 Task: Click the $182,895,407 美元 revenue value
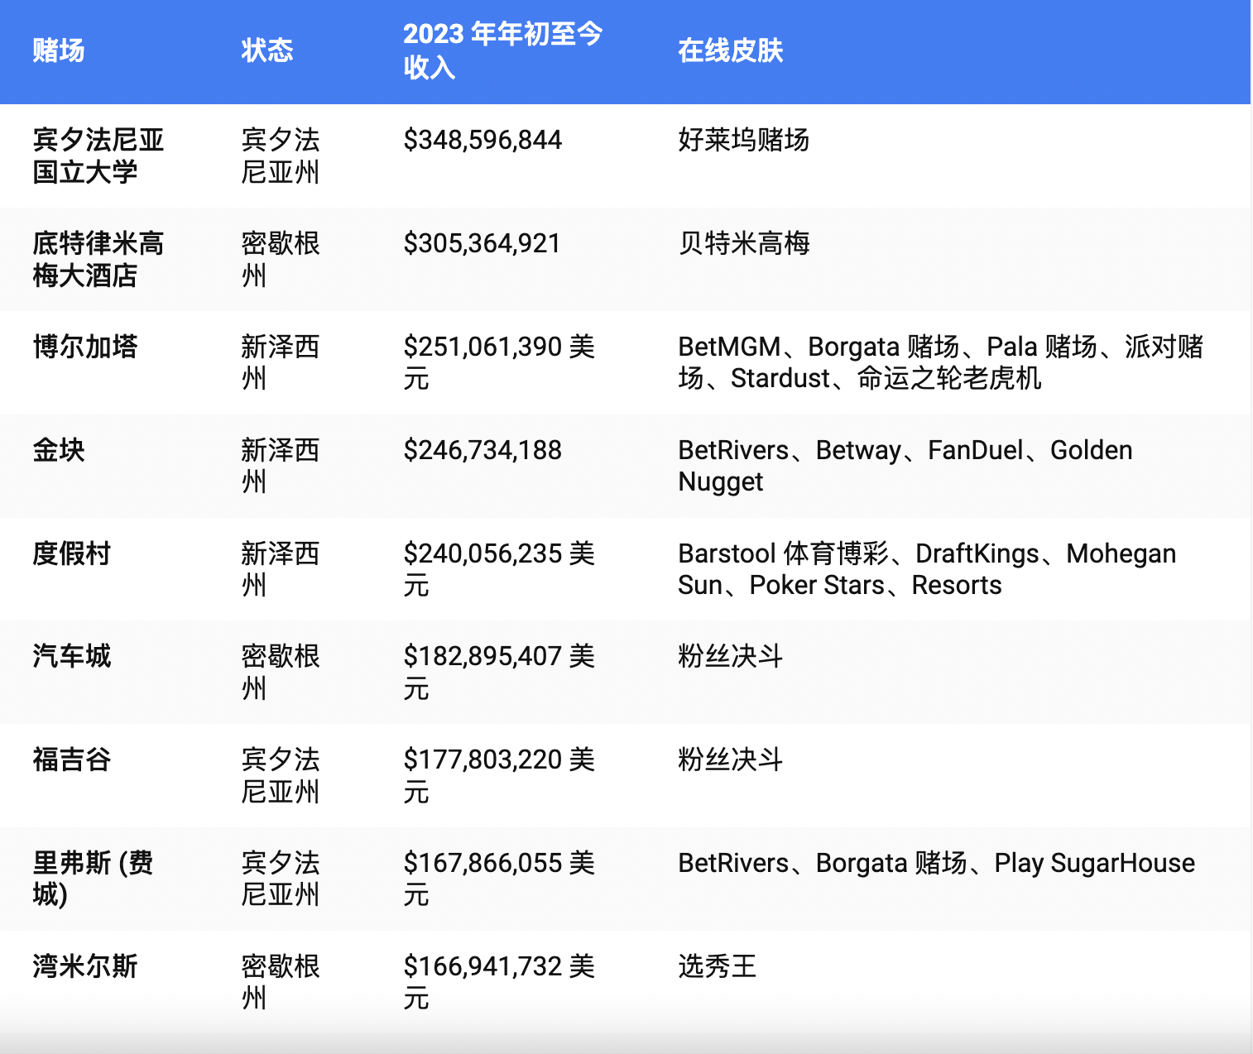(499, 672)
